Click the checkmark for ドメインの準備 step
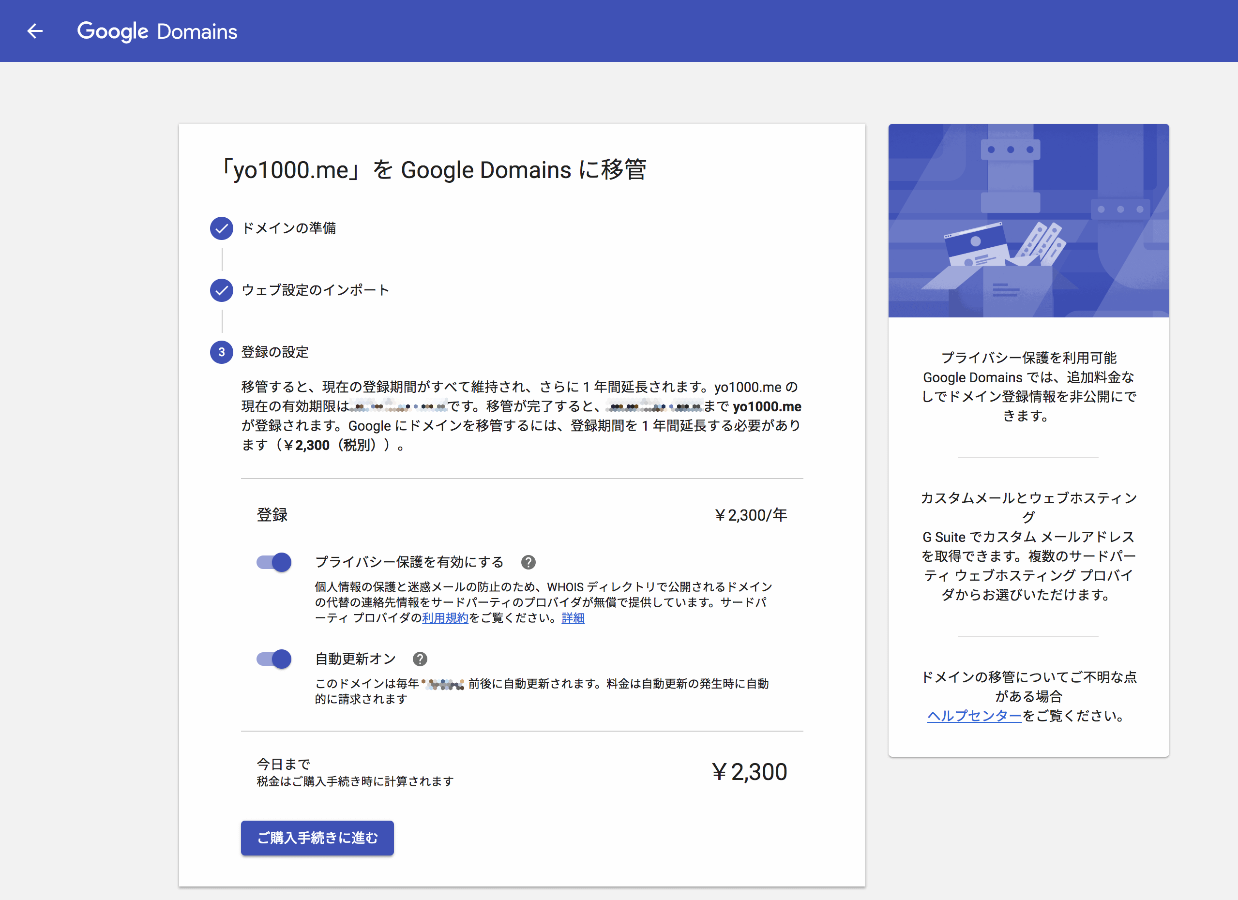 click(x=221, y=228)
